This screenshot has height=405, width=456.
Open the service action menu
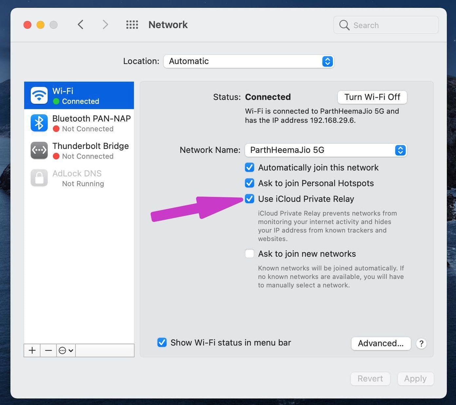(66, 350)
